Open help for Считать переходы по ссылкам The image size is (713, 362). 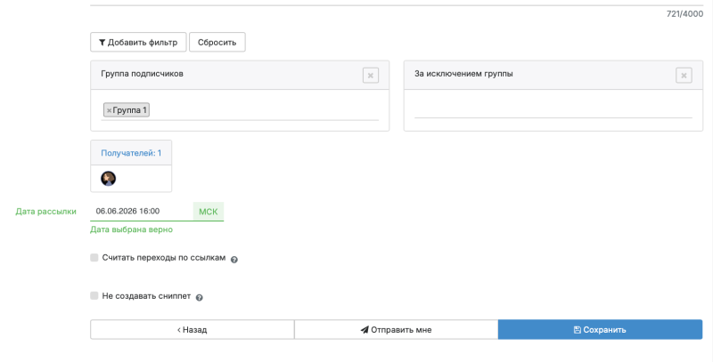point(234,260)
